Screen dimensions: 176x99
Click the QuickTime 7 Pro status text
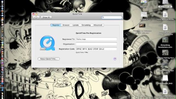(82, 53)
